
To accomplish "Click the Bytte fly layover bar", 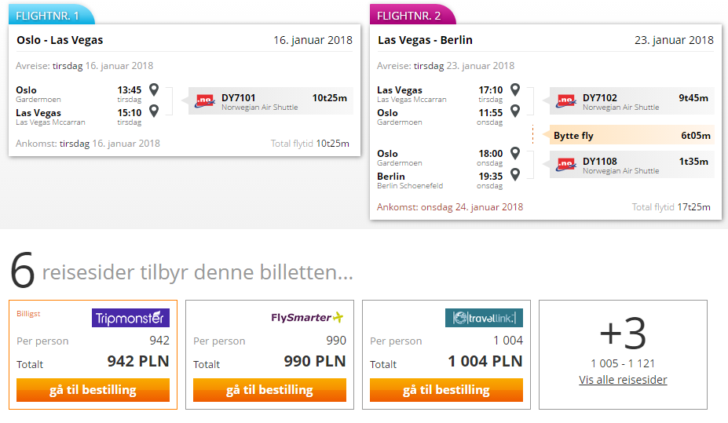I will click(x=632, y=136).
